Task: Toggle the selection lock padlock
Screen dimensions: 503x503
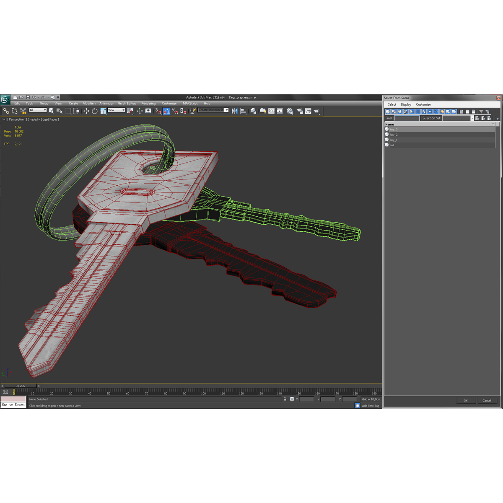Action: pyautogui.click(x=285, y=399)
